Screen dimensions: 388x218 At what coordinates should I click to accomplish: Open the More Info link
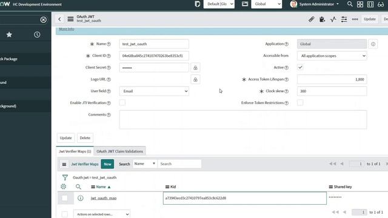[x=67, y=29]
